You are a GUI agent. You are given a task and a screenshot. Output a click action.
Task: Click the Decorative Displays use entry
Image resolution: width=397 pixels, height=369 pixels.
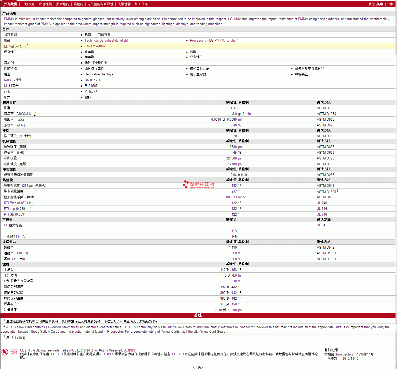click(x=99, y=74)
